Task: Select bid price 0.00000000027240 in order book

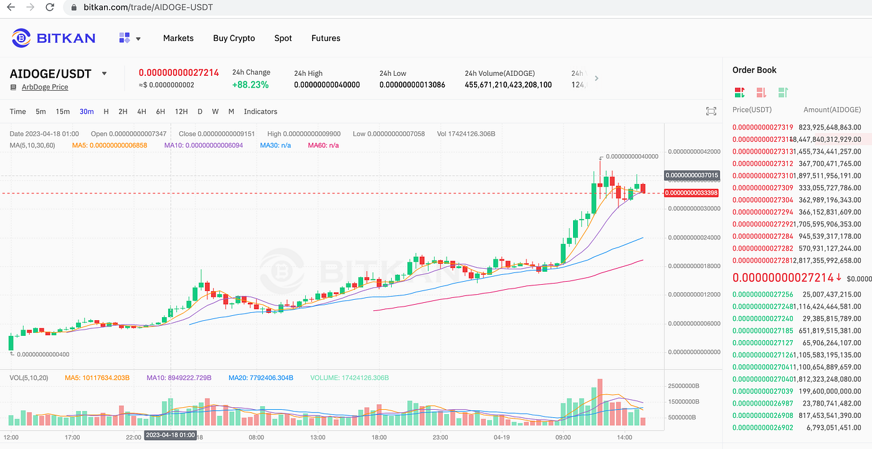Action: (x=762, y=318)
